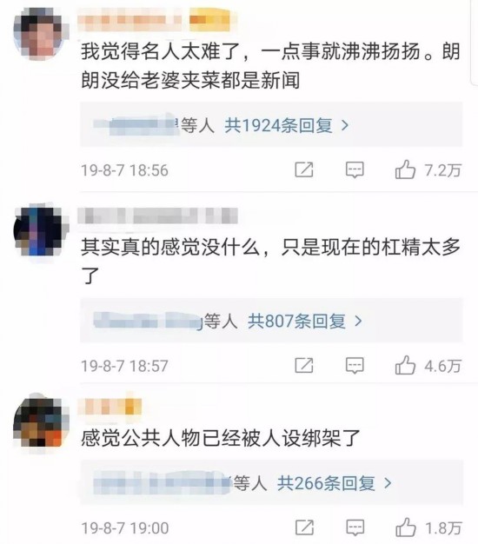Viewport: 478px width, 544px height.
Task: Tap the reply icon on the 18:57 comment
Action: tap(355, 366)
